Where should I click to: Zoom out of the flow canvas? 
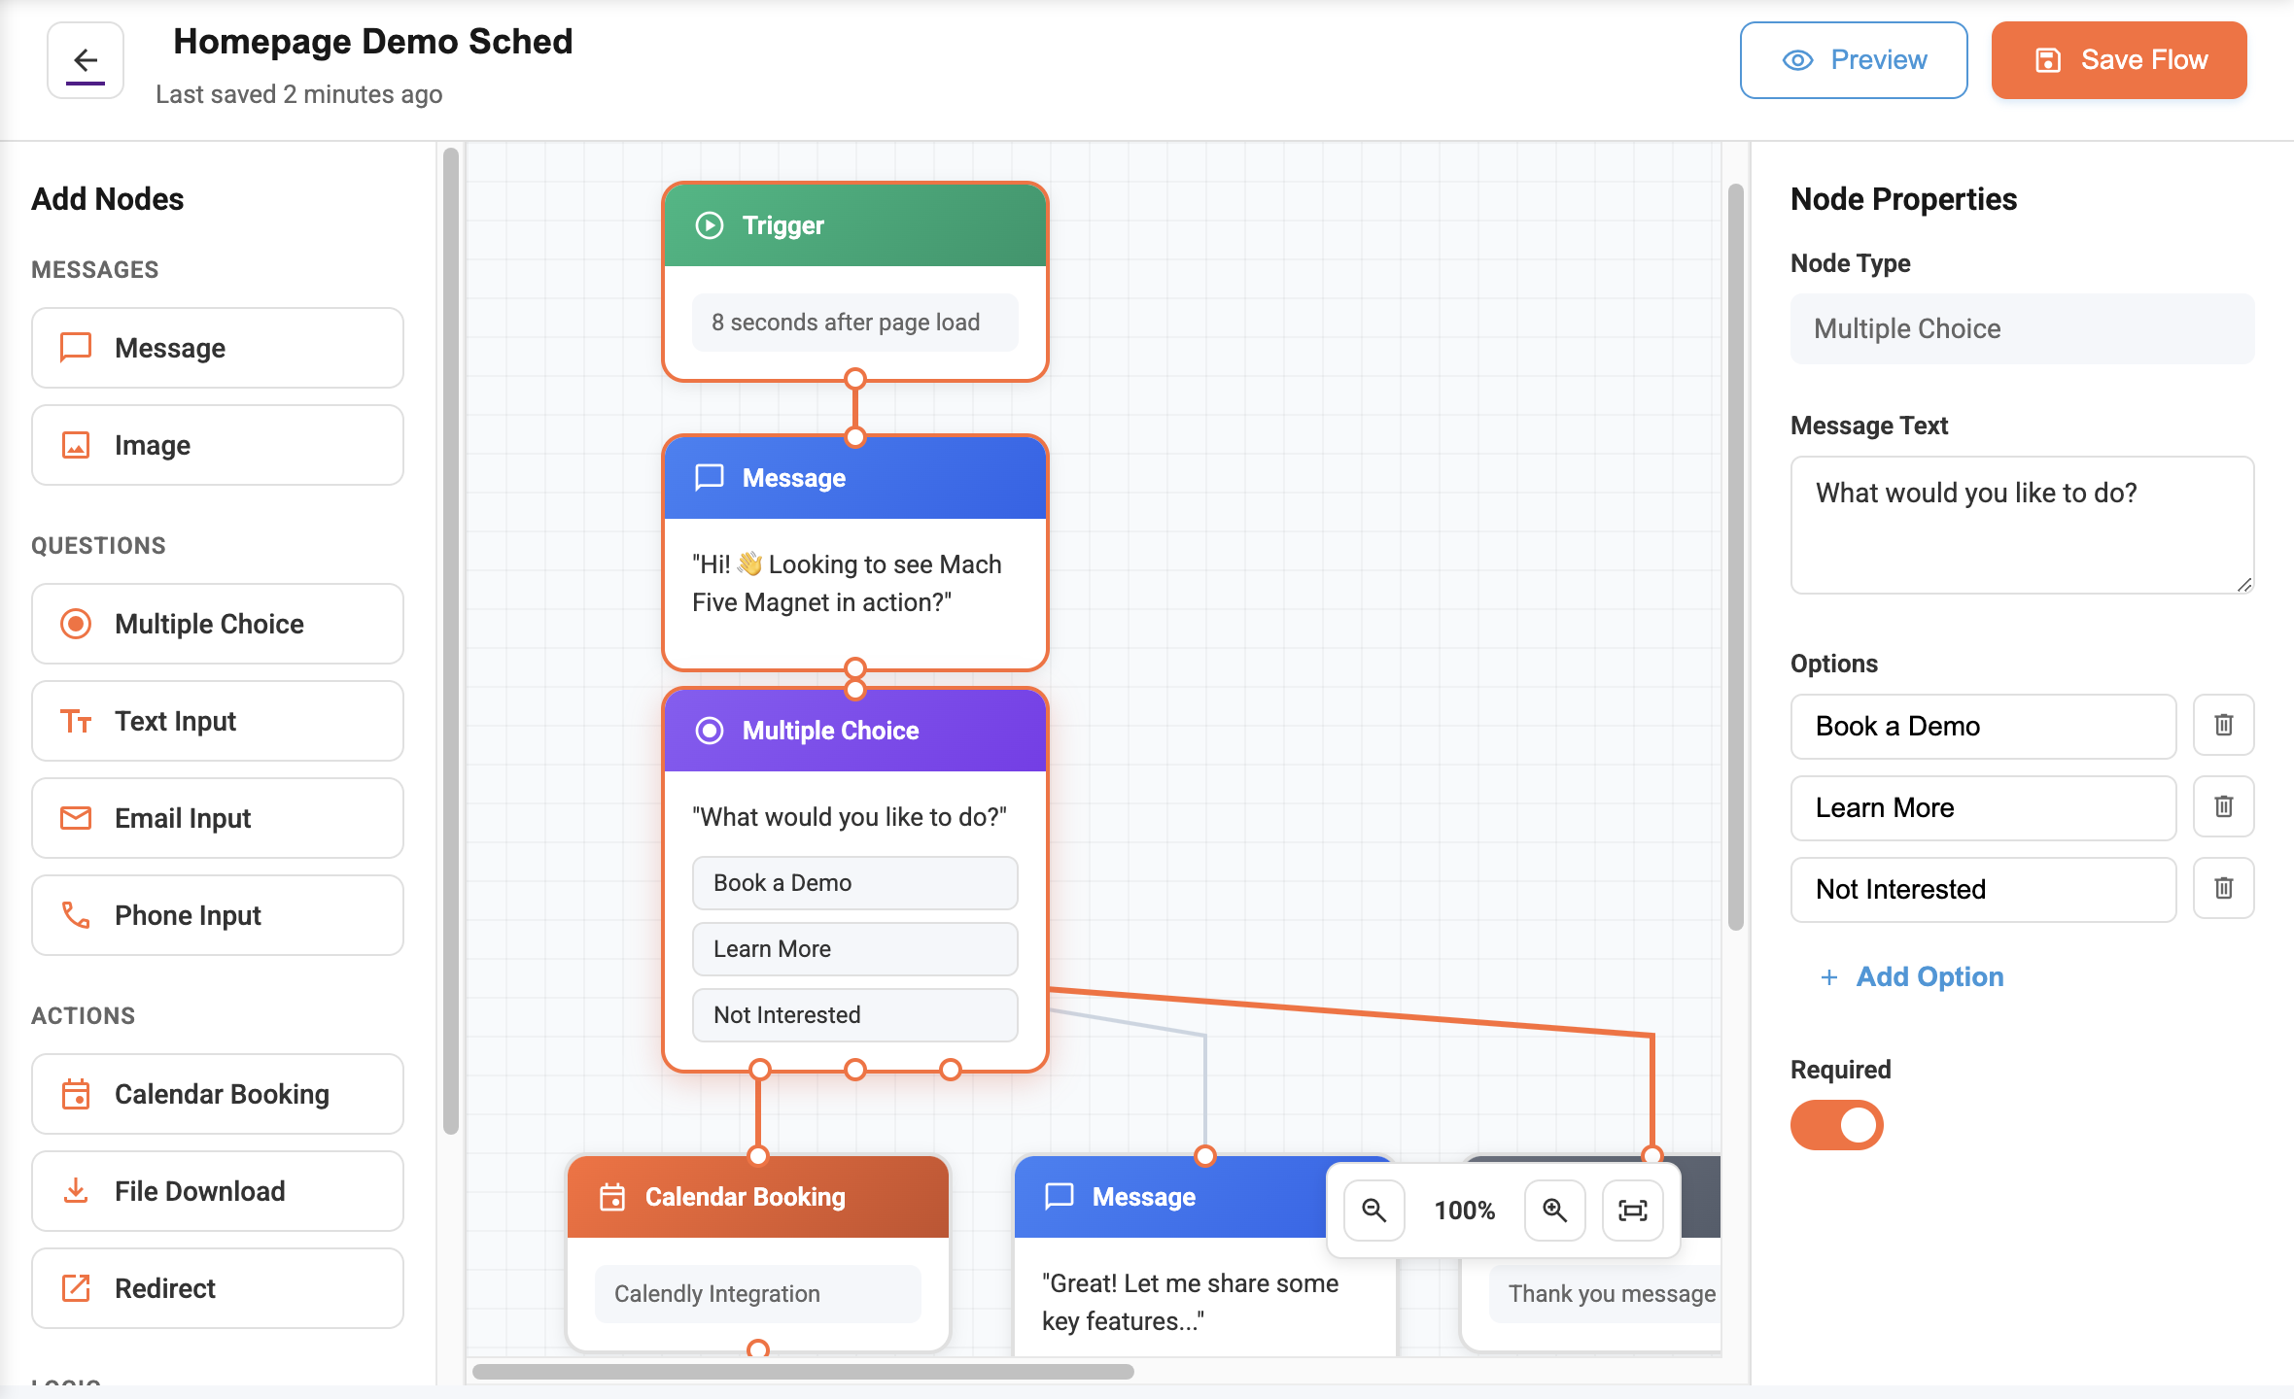(1373, 1211)
